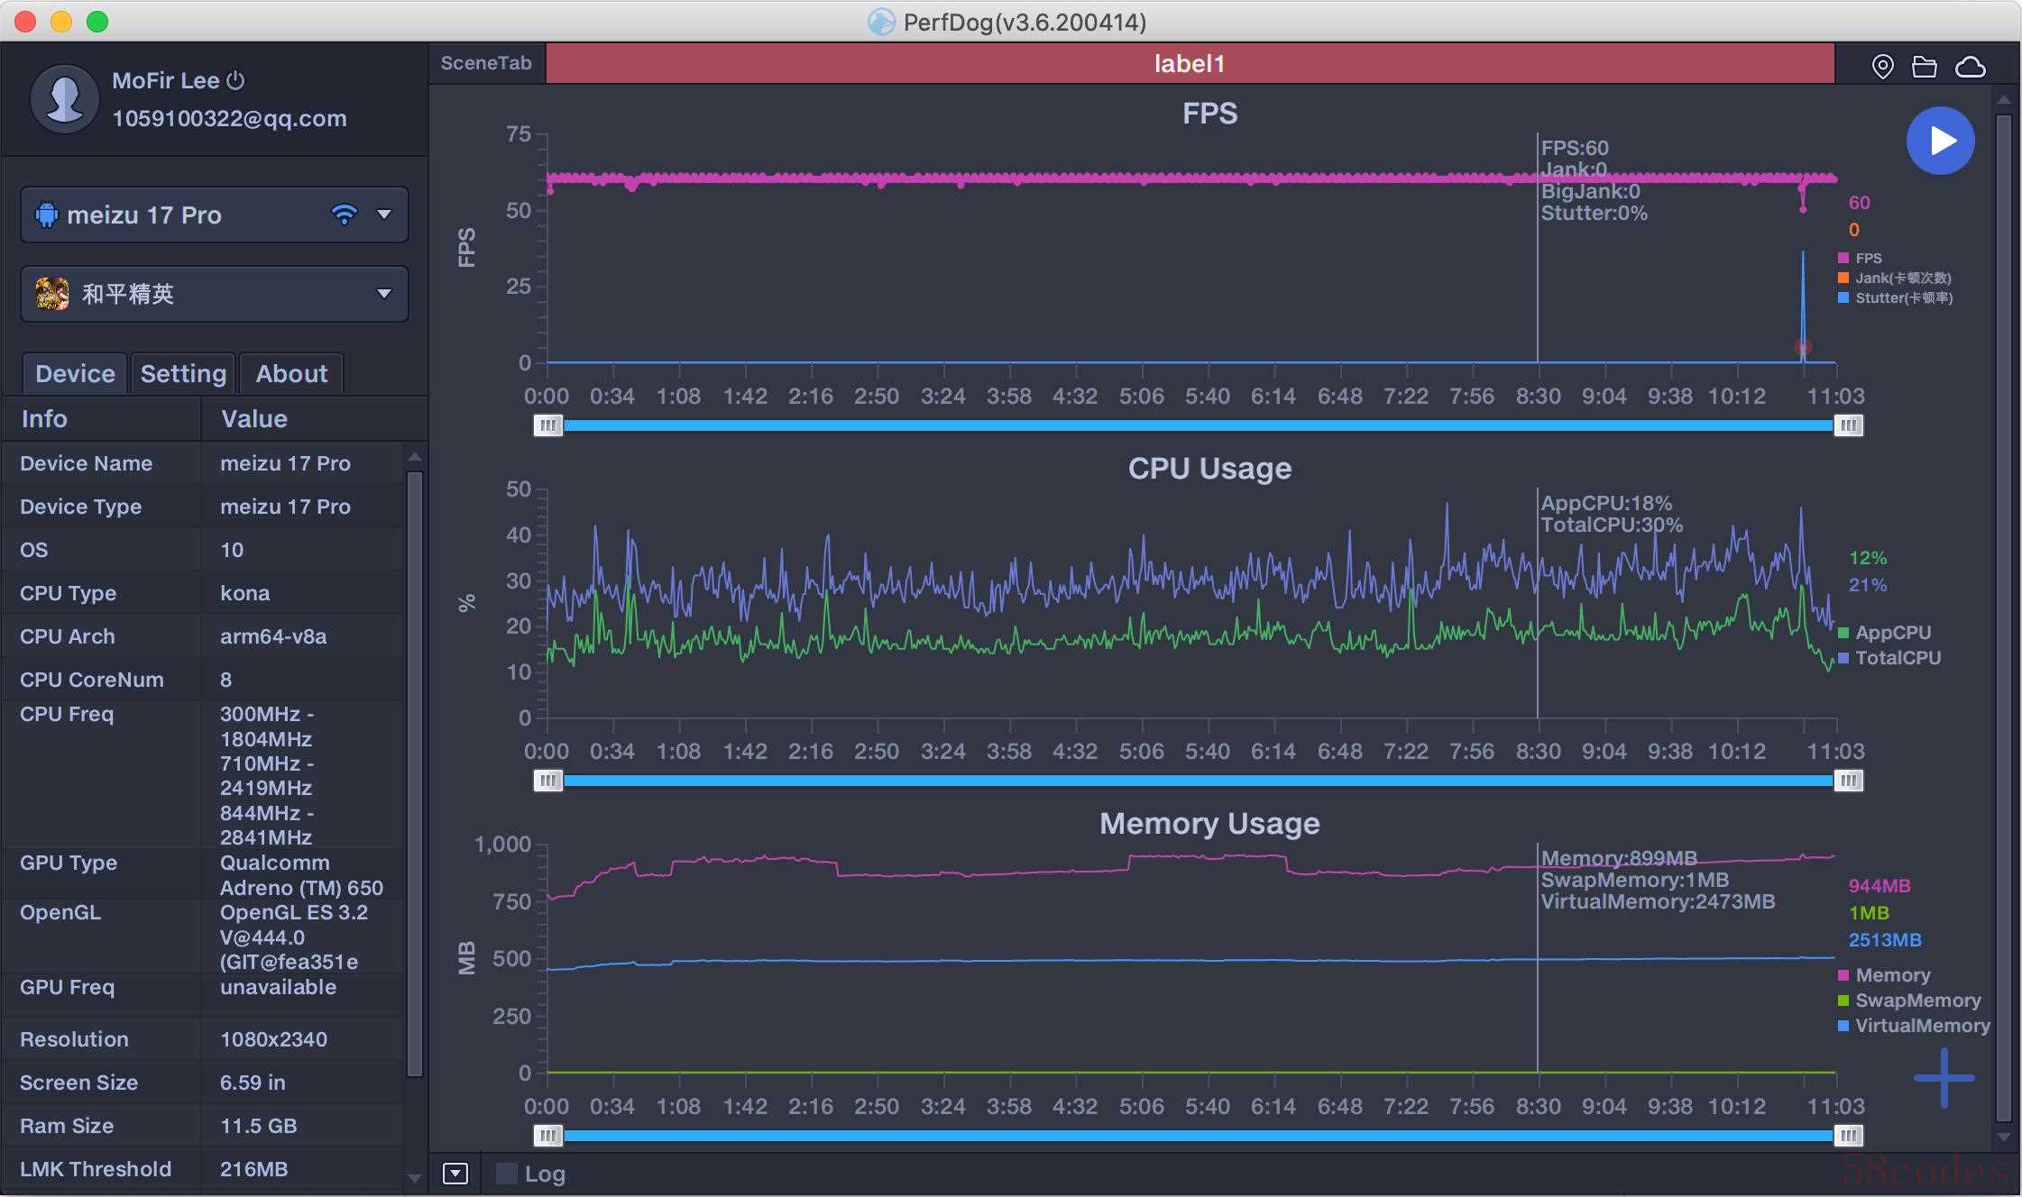Click the user email 1059100322@qq.com

coord(229,118)
